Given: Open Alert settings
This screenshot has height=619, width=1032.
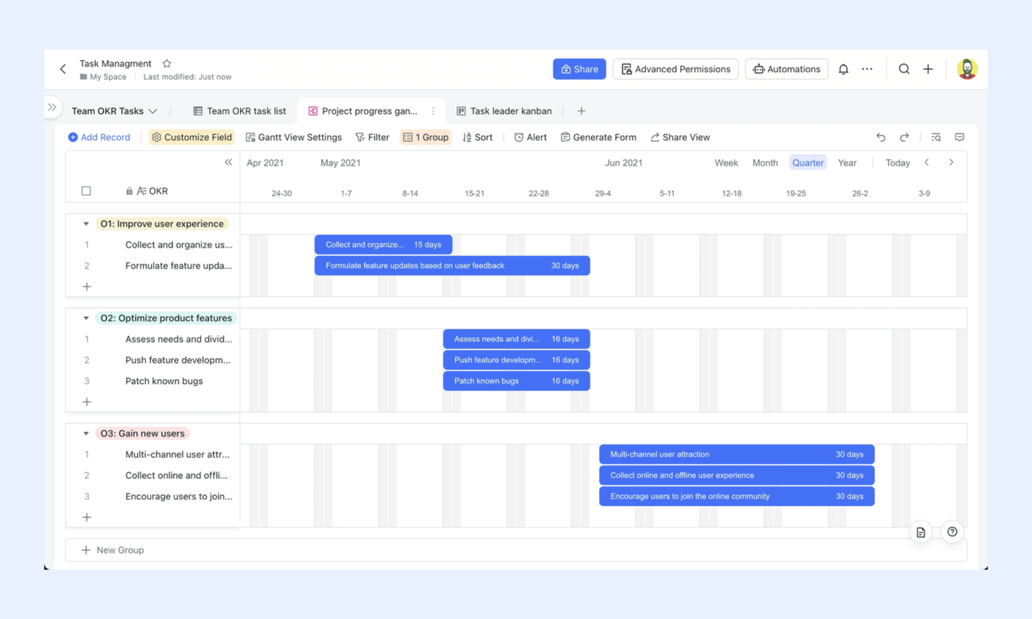Looking at the screenshot, I should pyautogui.click(x=530, y=137).
